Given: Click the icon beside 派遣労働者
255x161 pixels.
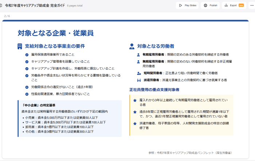Looking at the screenshot, I should pos(139,80).
